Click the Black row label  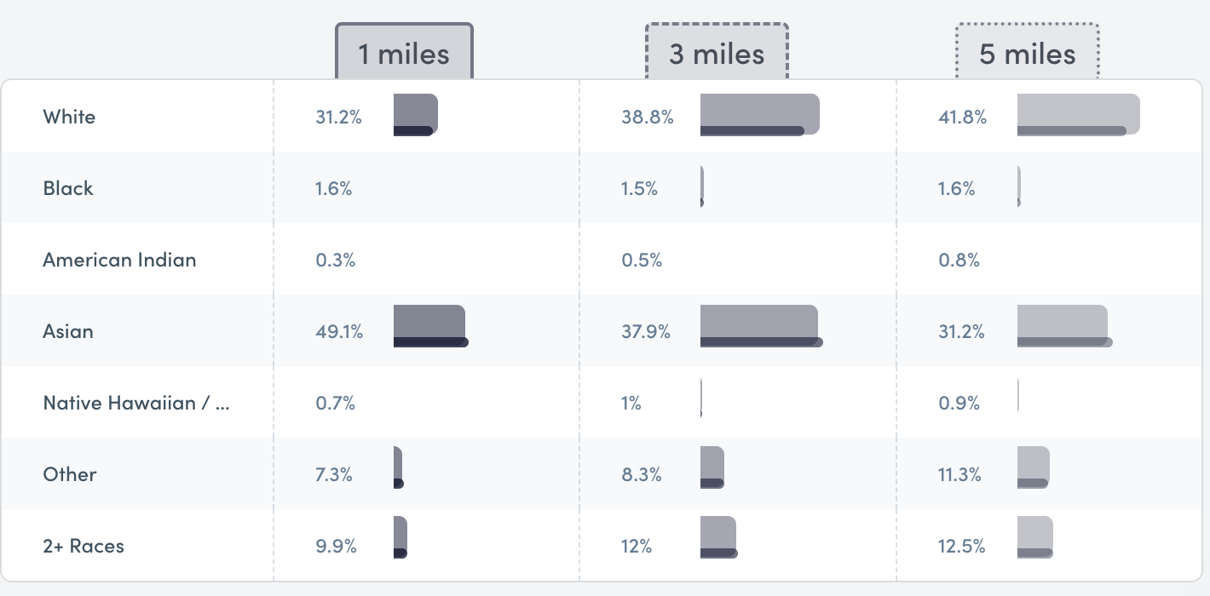tap(68, 188)
